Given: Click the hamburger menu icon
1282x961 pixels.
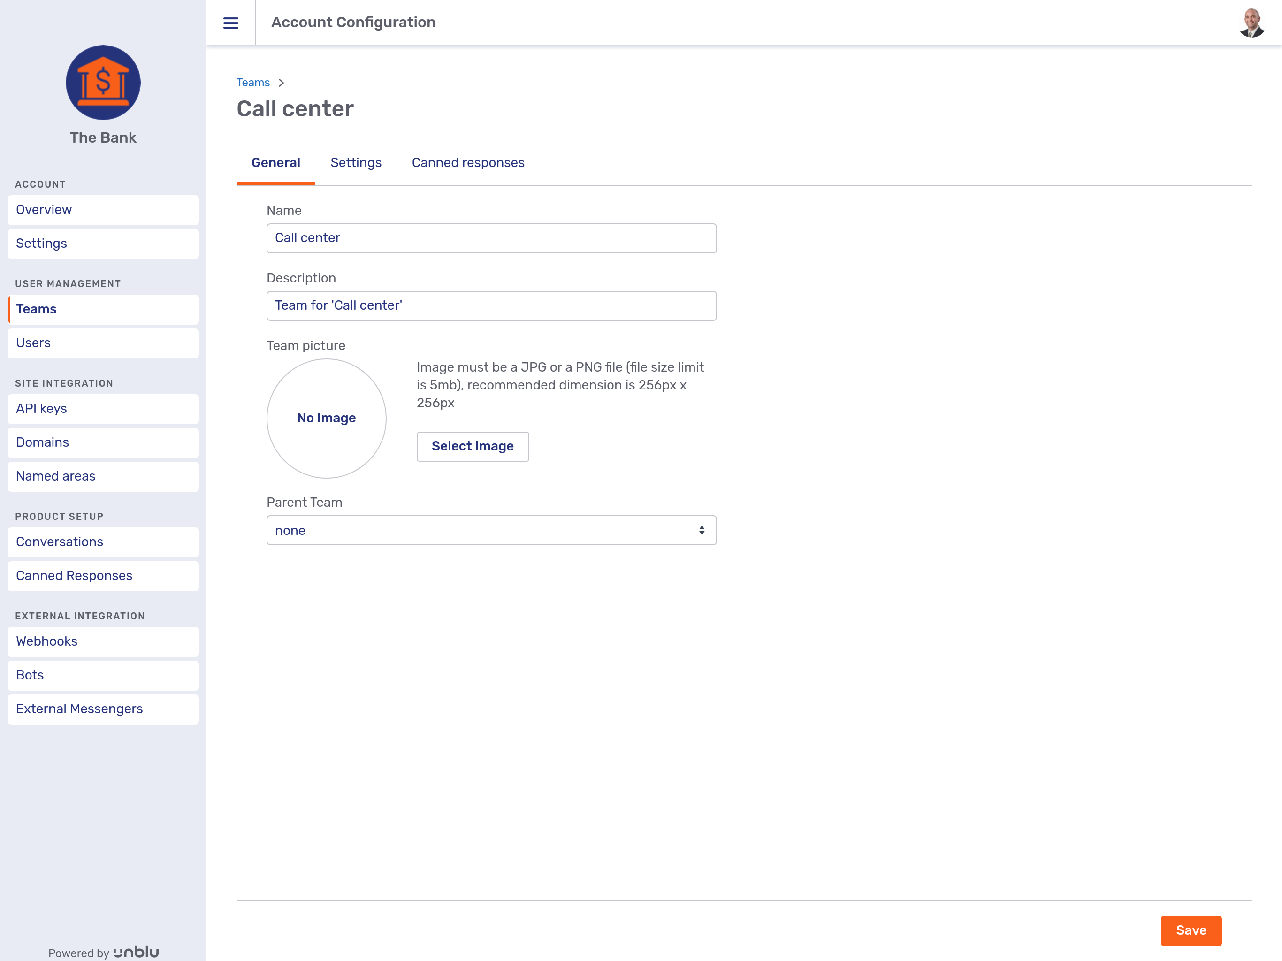Looking at the screenshot, I should click(231, 23).
